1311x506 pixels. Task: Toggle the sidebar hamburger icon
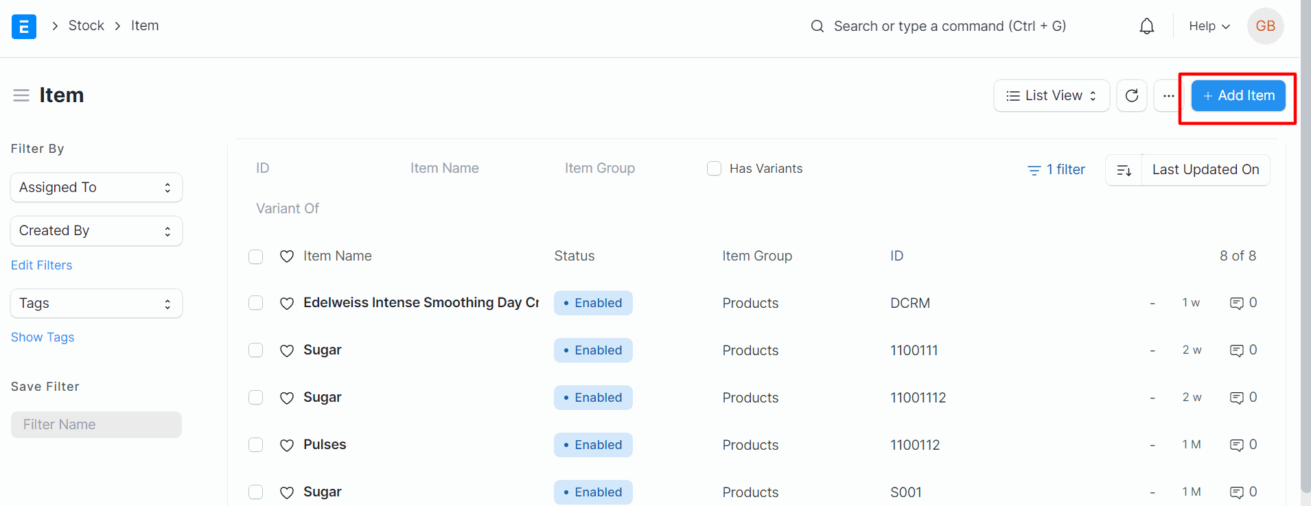(21, 95)
